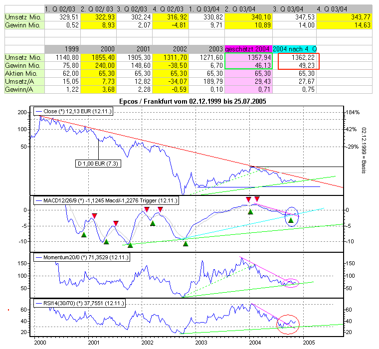The image size is (379, 349).
Task: Click the red circle in RSI panel
Action: point(288,325)
